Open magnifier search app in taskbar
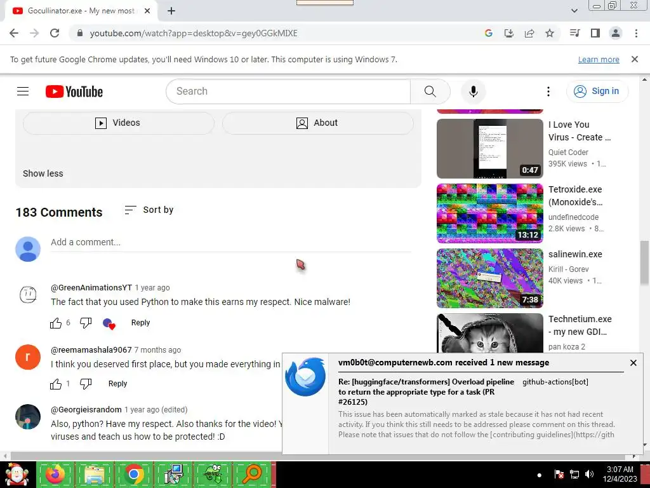This screenshot has height=488, width=650. tap(251, 474)
